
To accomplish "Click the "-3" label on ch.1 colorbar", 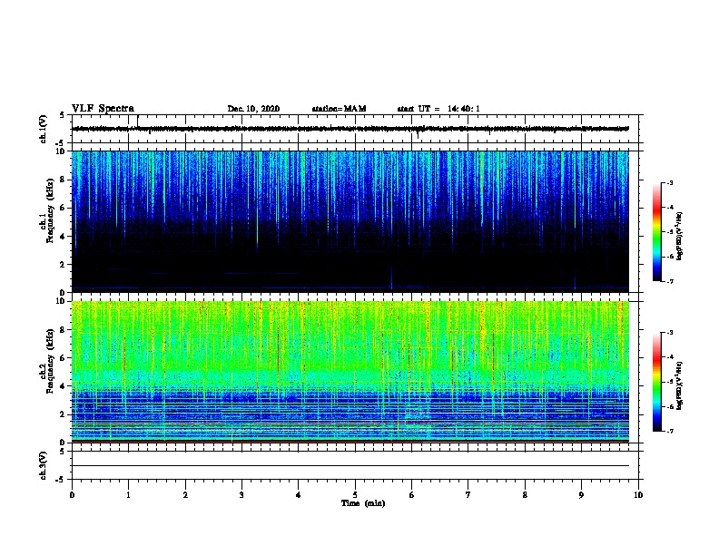I will point(670,182).
